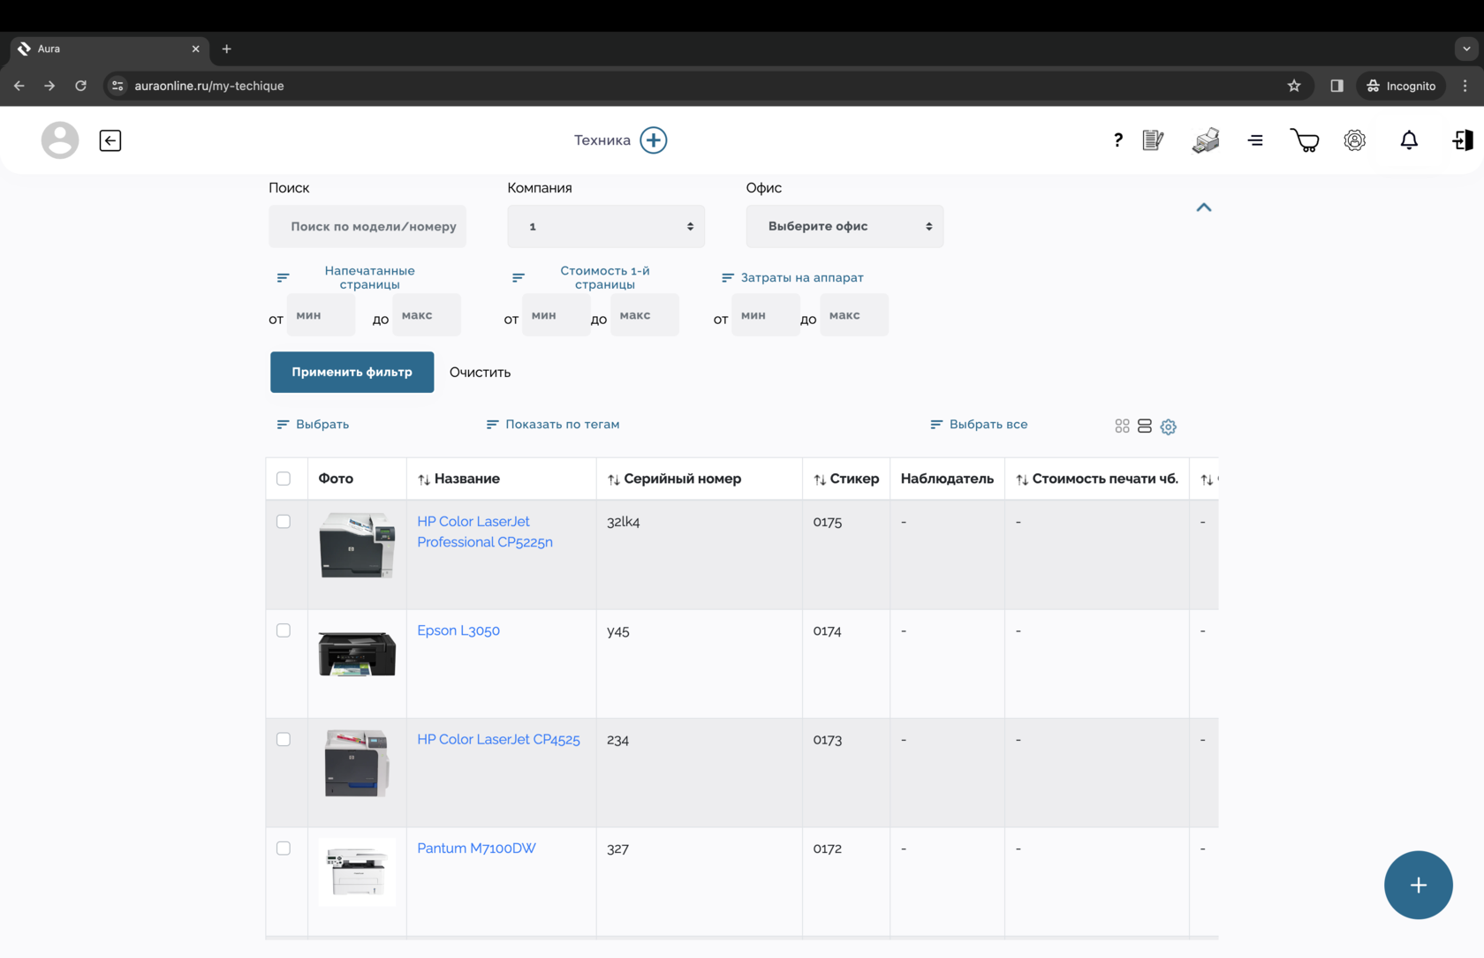
Task: Check the HP Color LaserJet CP5225n row checkbox
Action: pos(284,522)
